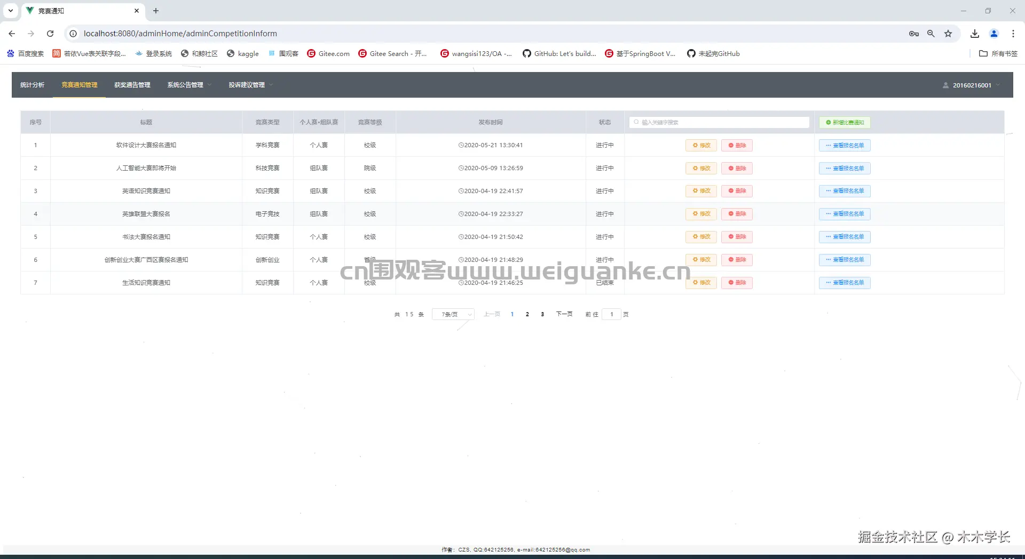Edit the 人工智能大赛即将开始 row
The image size is (1025, 559).
tap(701, 168)
